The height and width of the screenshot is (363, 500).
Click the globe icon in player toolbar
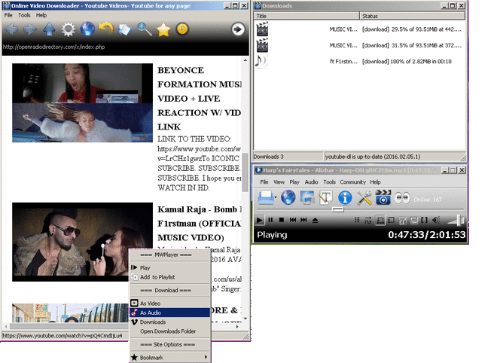[x=288, y=198]
